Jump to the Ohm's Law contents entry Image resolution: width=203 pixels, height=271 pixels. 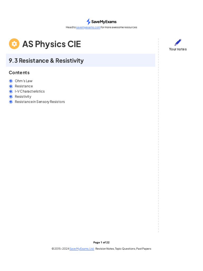(24, 81)
